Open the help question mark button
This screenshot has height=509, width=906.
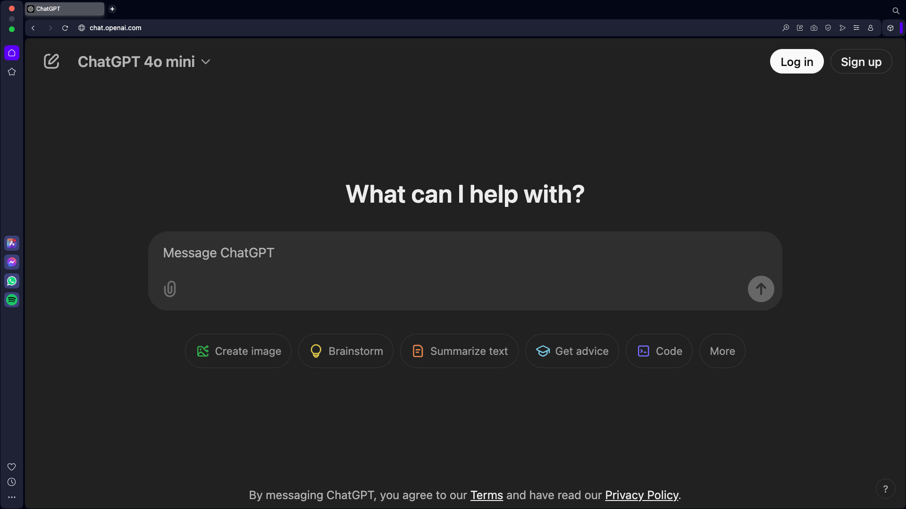click(x=885, y=489)
